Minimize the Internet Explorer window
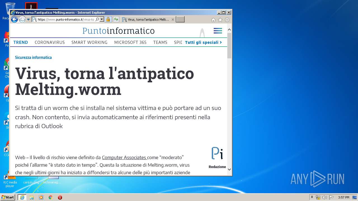358x201 pixels. coord(219,13)
